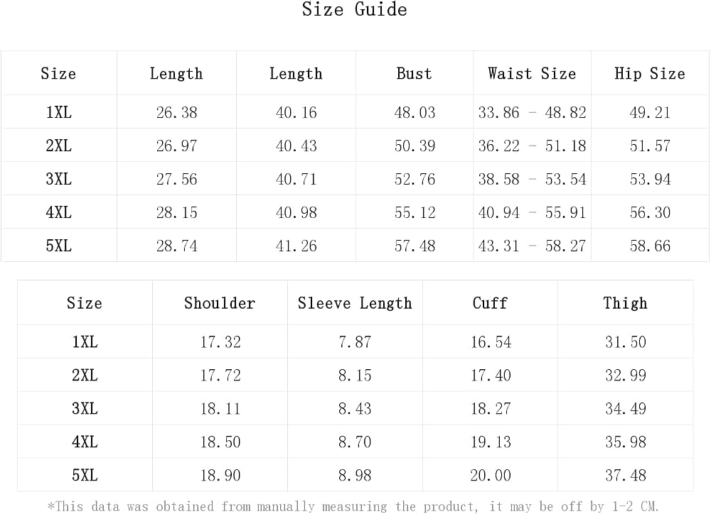Click the 3XL bust value 52.76
711x514 pixels.
[415, 179]
